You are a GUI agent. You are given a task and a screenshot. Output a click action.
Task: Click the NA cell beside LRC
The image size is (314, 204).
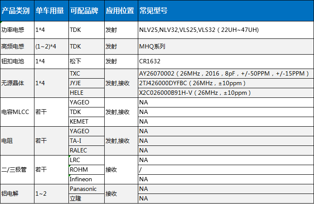pyautogui.click(x=226, y=160)
